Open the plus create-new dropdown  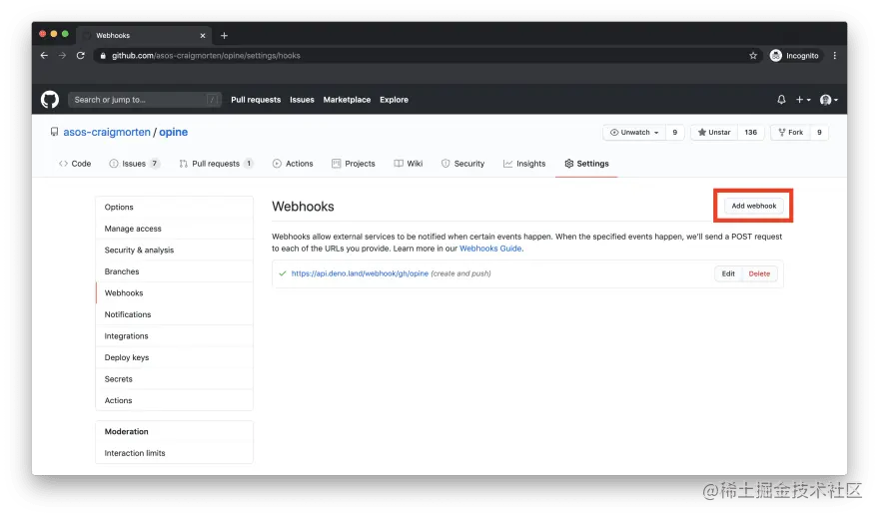tap(803, 100)
